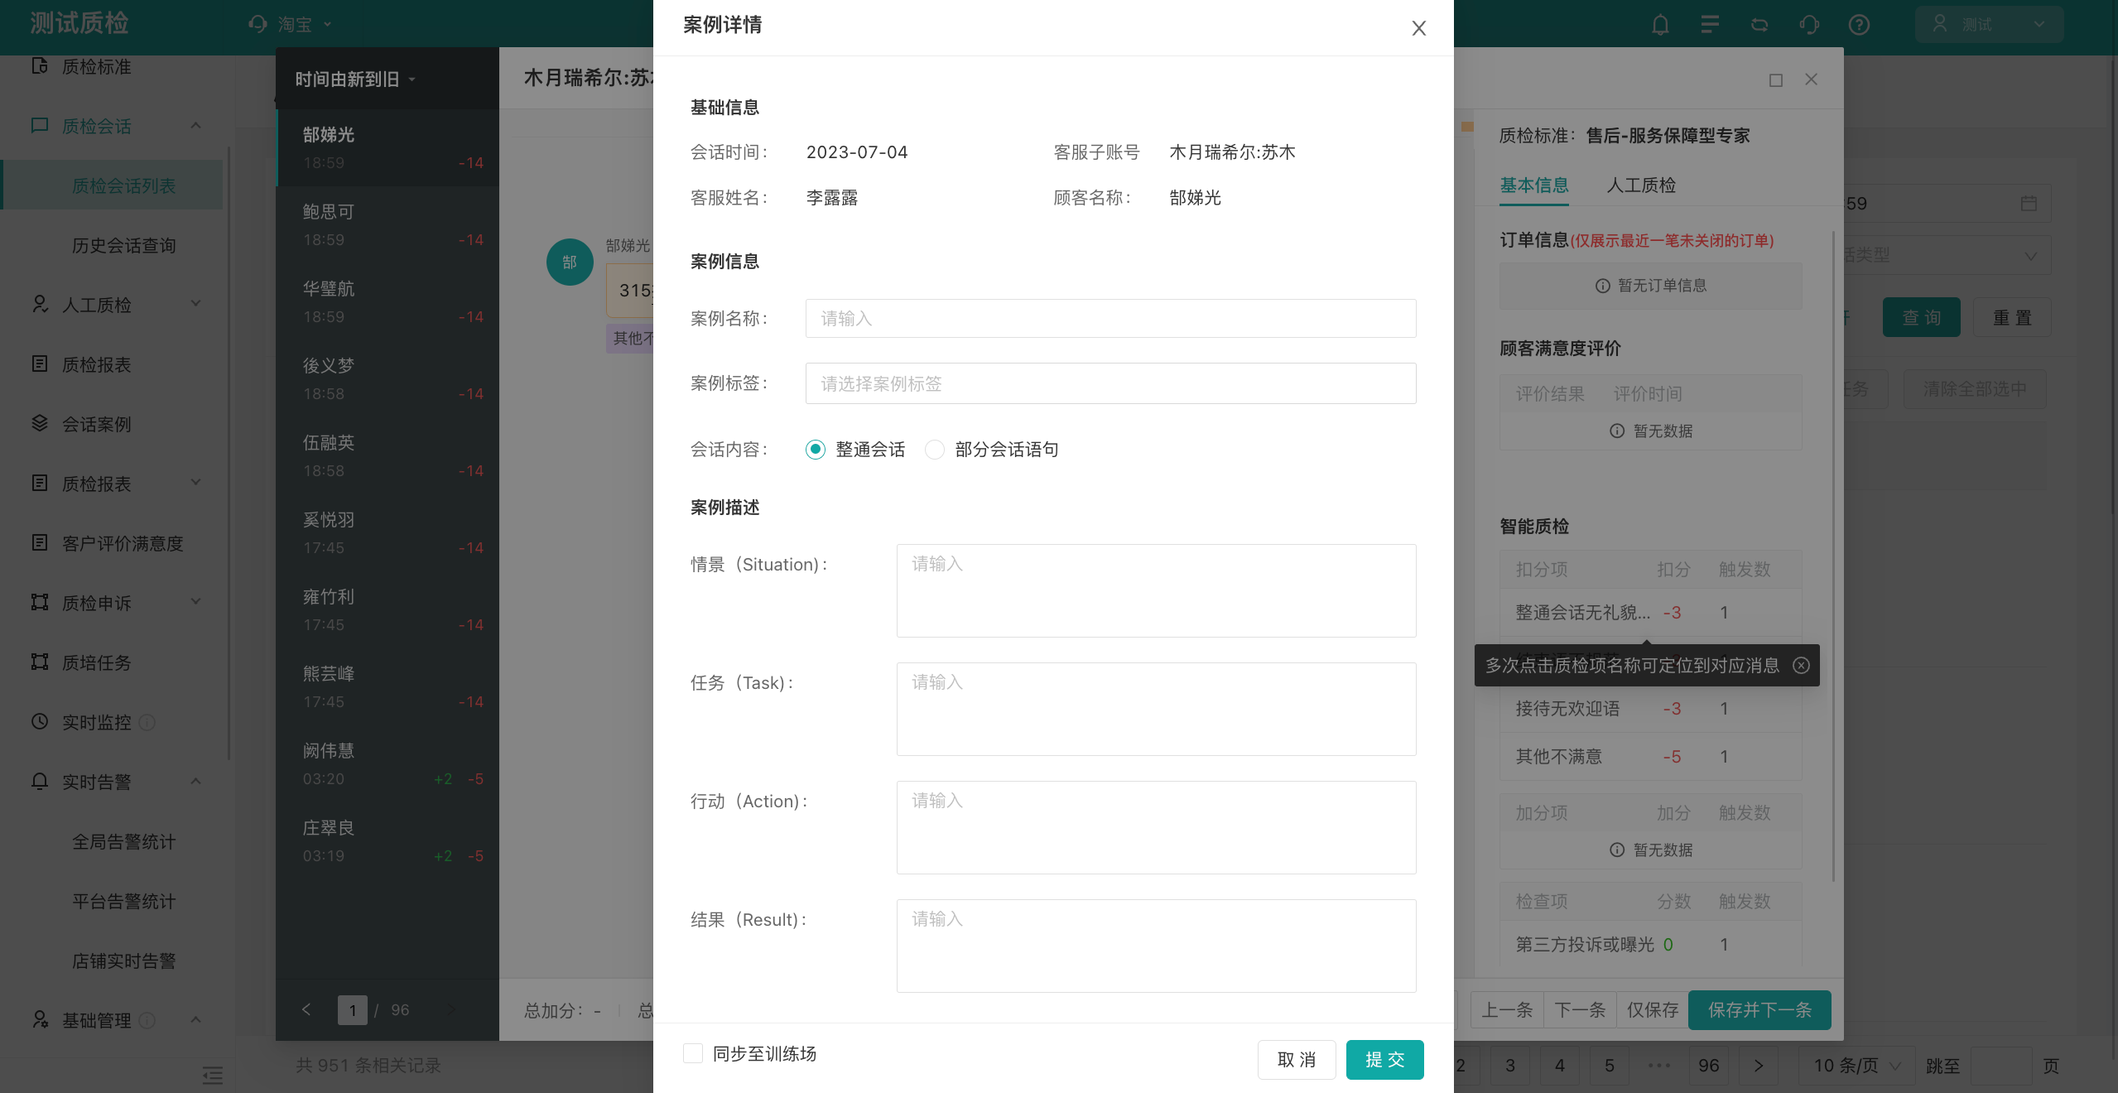2118x1093 pixels.
Task: Select session 鲍思可 in the list
Action: point(387,225)
